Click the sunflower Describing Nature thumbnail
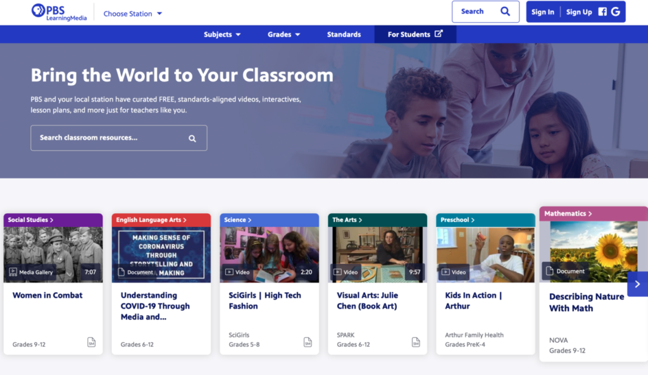 [x=594, y=252]
